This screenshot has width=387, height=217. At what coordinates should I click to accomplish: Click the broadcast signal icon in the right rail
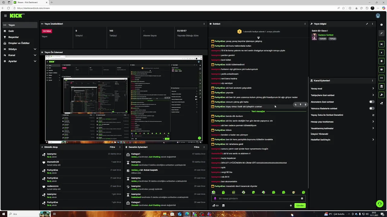coord(382,78)
